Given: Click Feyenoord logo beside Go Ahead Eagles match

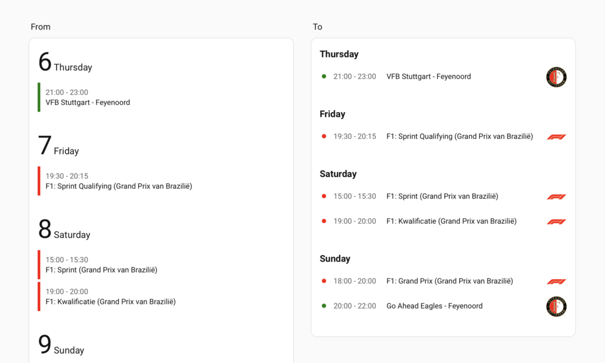Looking at the screenshot, I should click(556, 306).
